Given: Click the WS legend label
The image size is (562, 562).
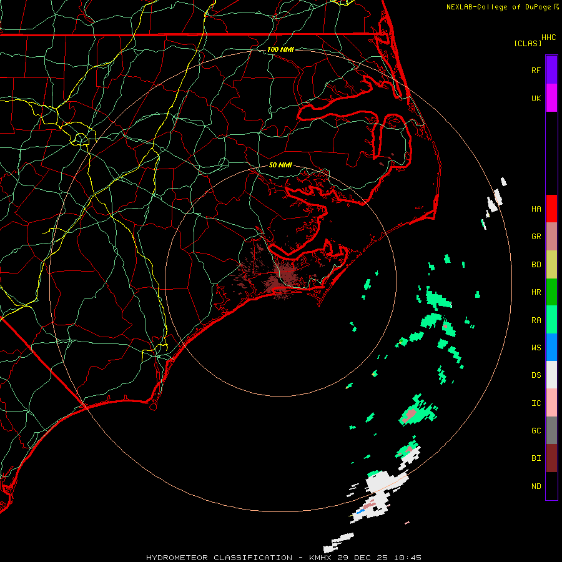Looking at the screenshot, I should 536,347.
